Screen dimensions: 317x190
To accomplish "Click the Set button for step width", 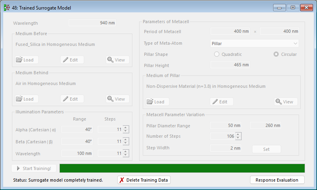I will click(x=266, y=149).
